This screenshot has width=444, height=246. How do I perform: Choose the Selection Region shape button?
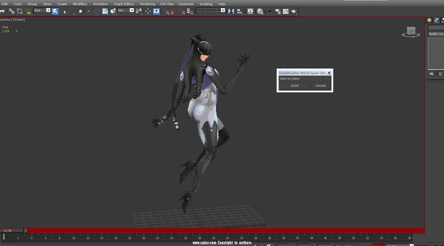click(x=72, y=11)
